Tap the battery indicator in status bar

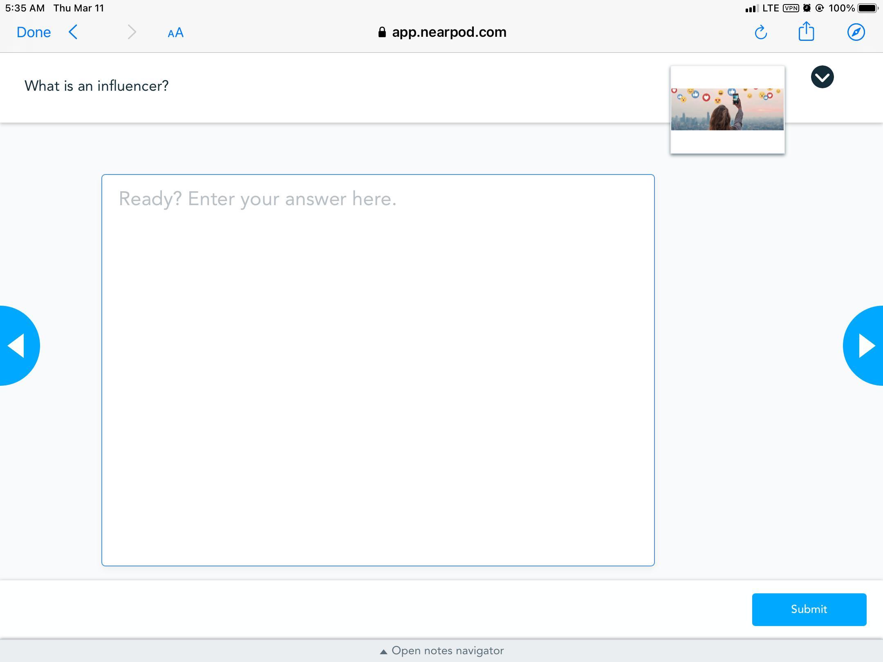point(867,8)
